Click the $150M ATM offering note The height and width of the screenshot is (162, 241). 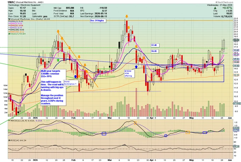pos(129,73)
